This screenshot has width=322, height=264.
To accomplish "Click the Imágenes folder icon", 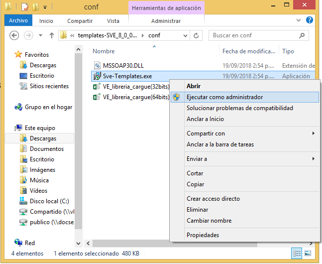I will tap(23, 169).
